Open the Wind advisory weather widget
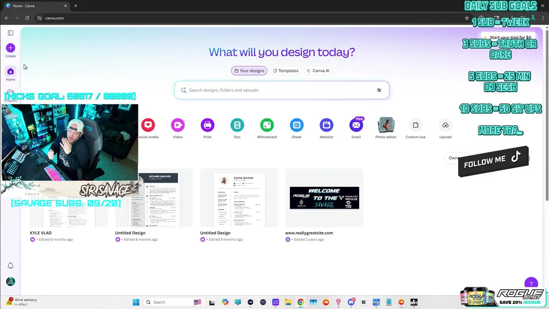The width and height of the screenshot is (549, 309). 21,302
